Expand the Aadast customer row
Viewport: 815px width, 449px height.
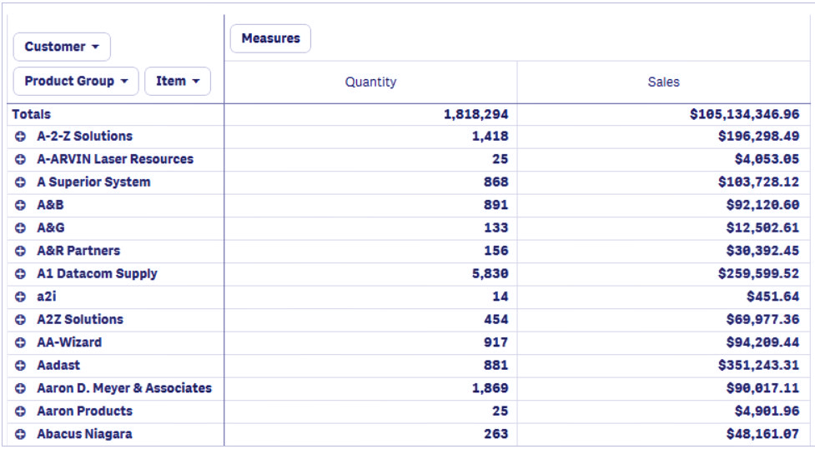pos(20,365)
